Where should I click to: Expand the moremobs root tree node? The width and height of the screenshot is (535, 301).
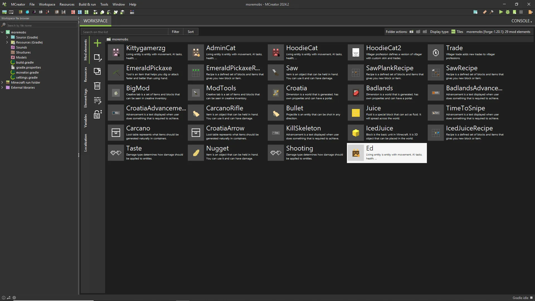pyautogui.click(x=2, y=32)
